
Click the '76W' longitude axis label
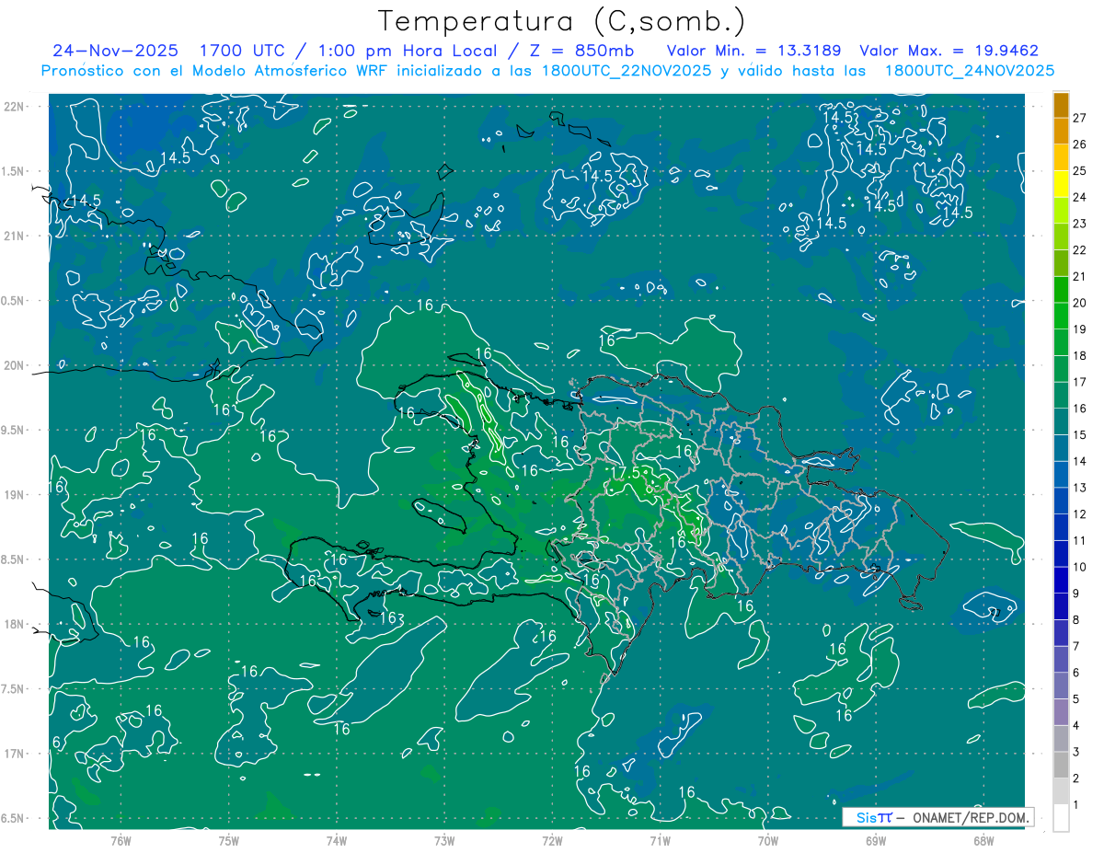point(121,840)
